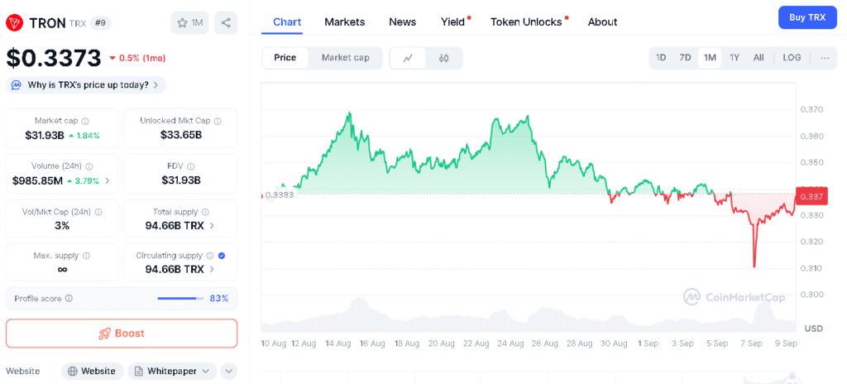Click the 0.3383 baseline price label
This screenshot has height=384, width=847.
tap(280, 195)
